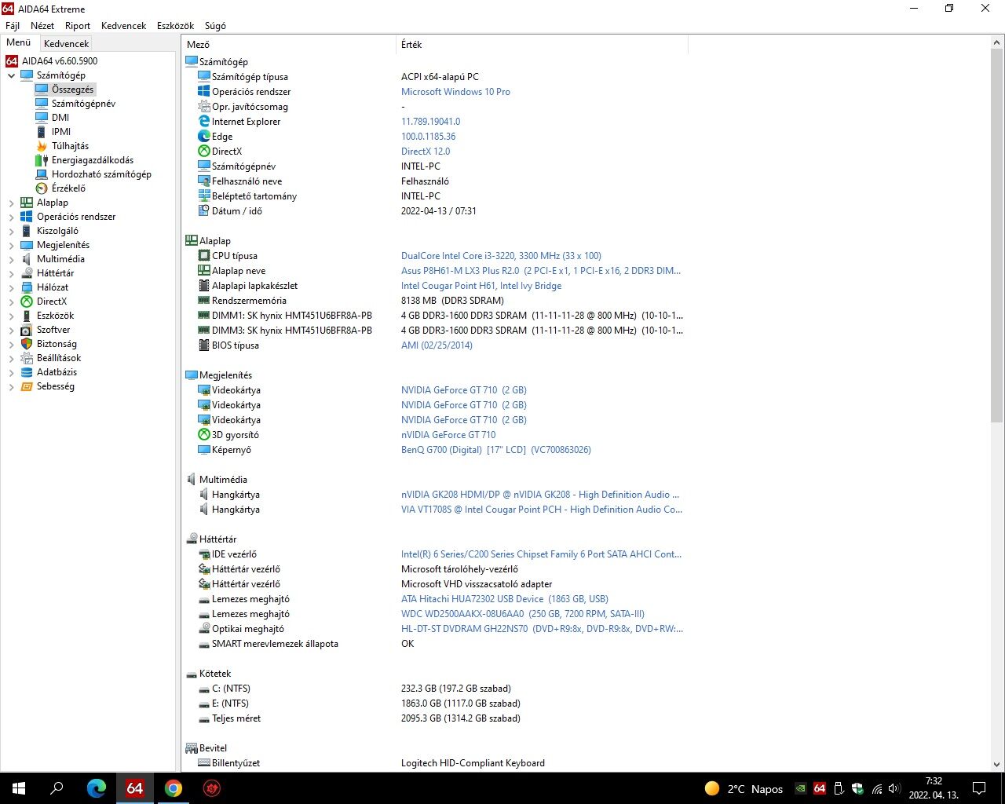Open Windows Start menu
Screen dimensions: 1005x804
19,788
